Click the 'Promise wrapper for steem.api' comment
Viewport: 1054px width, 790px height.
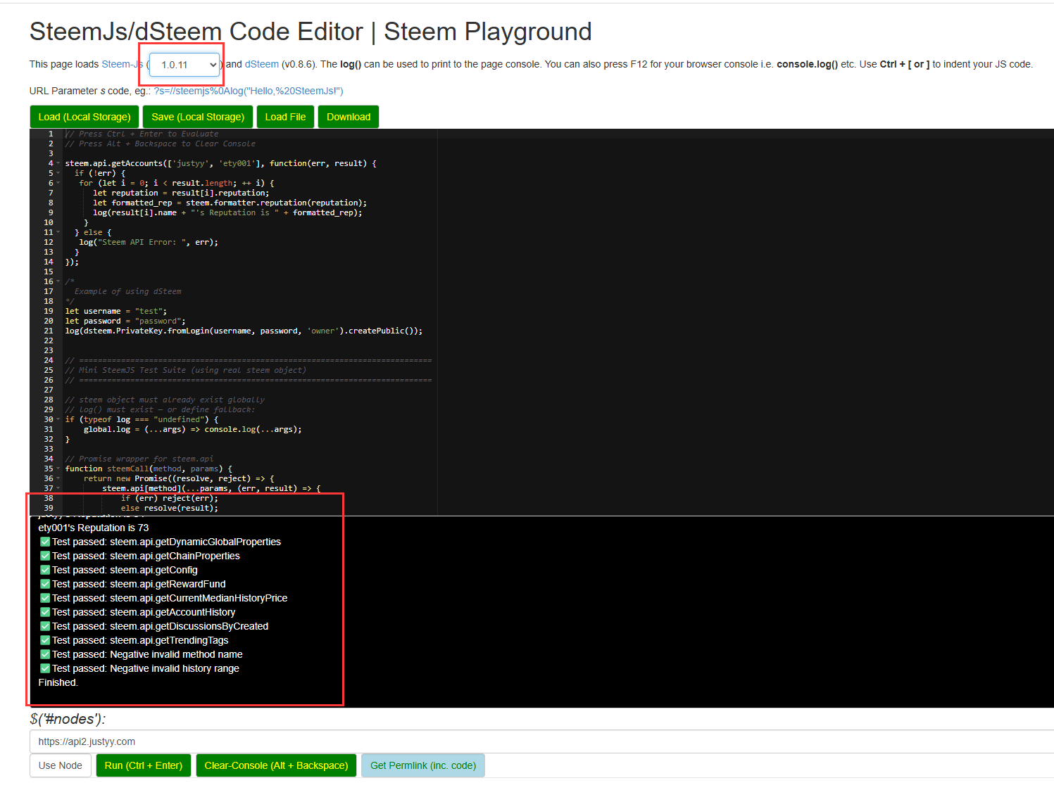[139, 459]
